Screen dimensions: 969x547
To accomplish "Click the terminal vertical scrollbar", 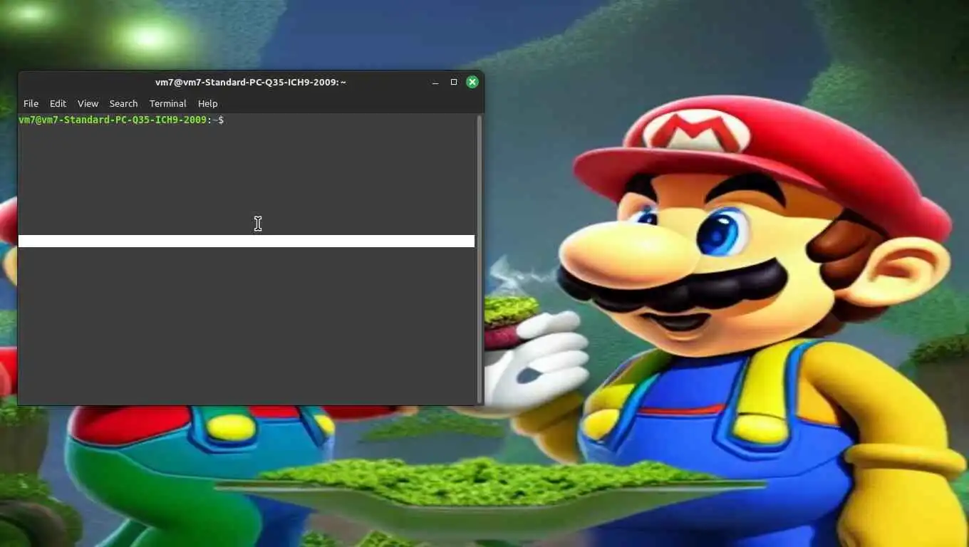I will 479,259.
